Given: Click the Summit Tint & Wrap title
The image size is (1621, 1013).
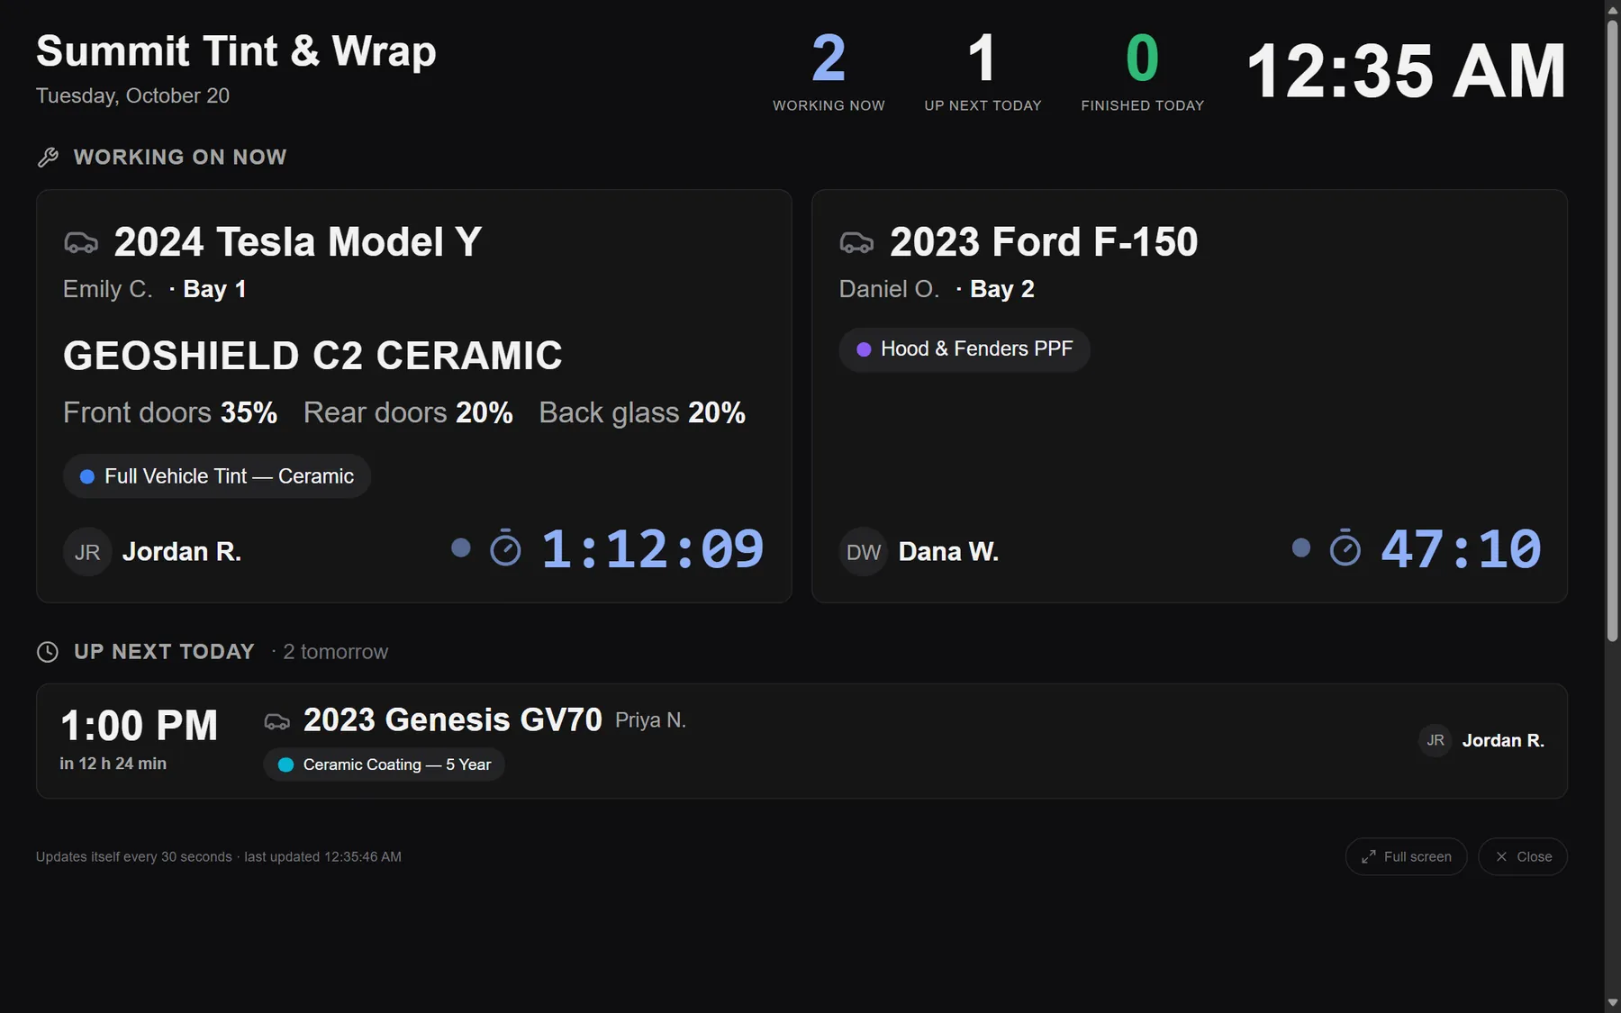Looking at the screenshot, I should [x=236, y=51].
